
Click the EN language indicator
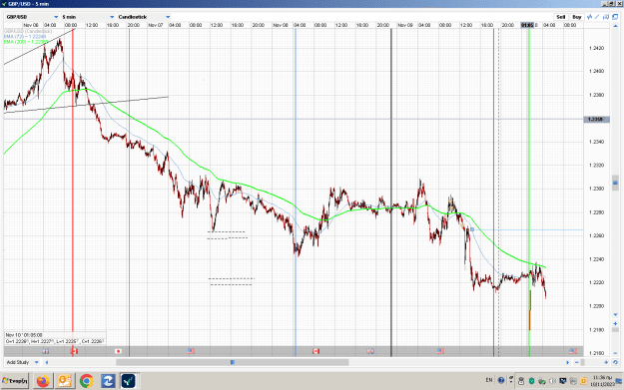489,380
